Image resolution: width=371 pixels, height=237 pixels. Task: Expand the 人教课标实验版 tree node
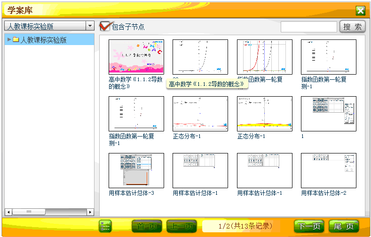pos(9,40)
